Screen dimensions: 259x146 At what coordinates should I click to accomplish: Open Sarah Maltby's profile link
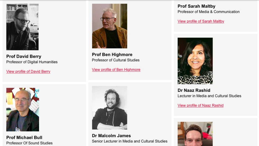click(201, 21)
